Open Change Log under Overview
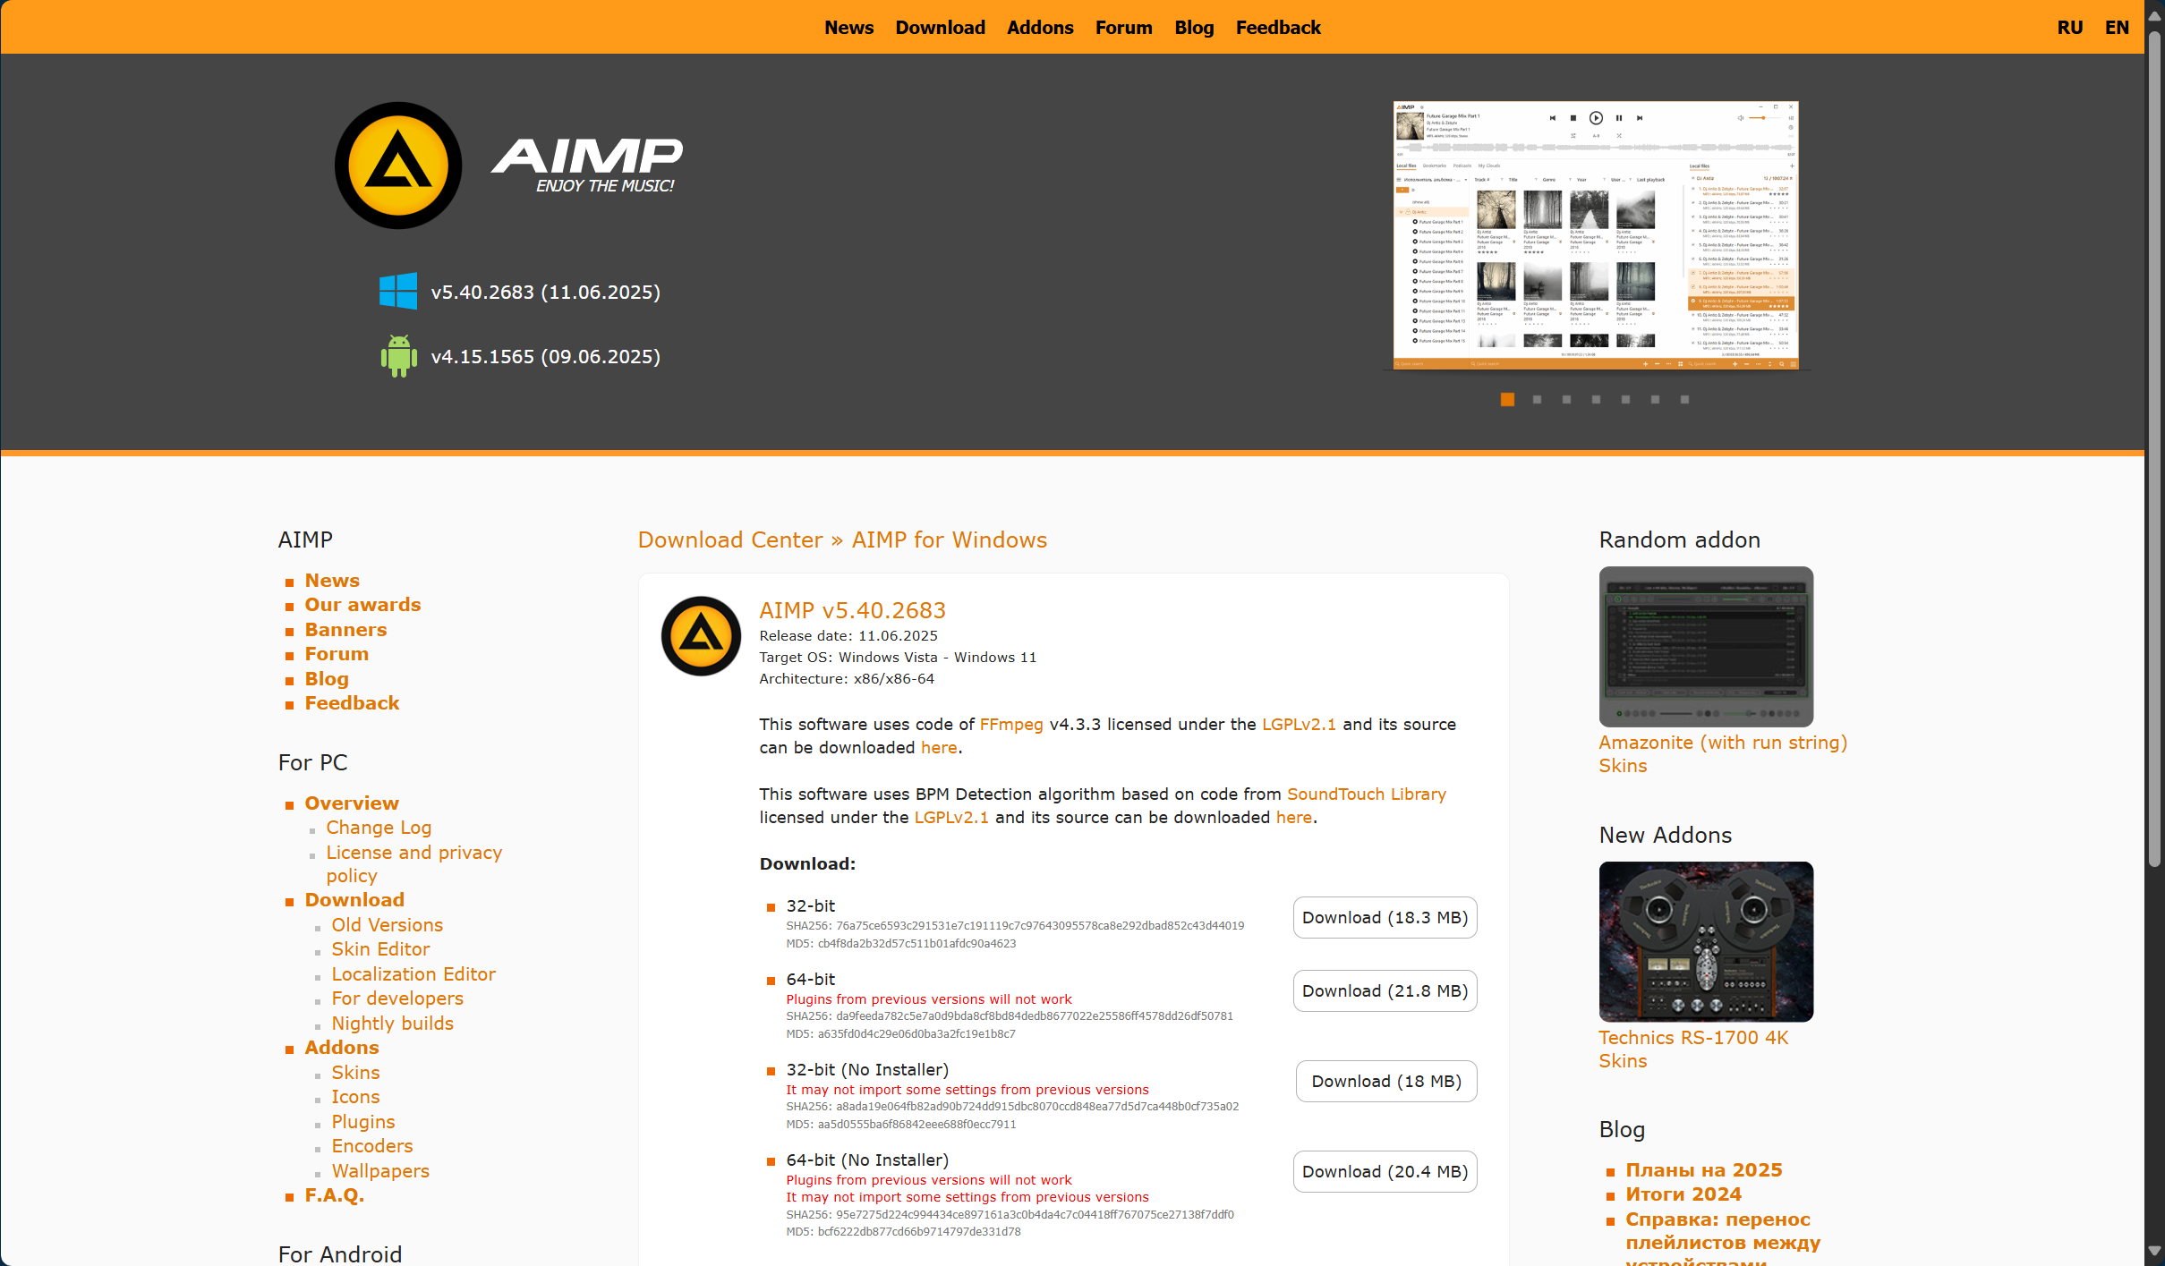This screenshot has height=1266, width=2165. [379, 828]
